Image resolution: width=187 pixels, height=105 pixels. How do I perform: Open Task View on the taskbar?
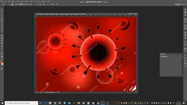pyautogui.click(x=40, y=103)
